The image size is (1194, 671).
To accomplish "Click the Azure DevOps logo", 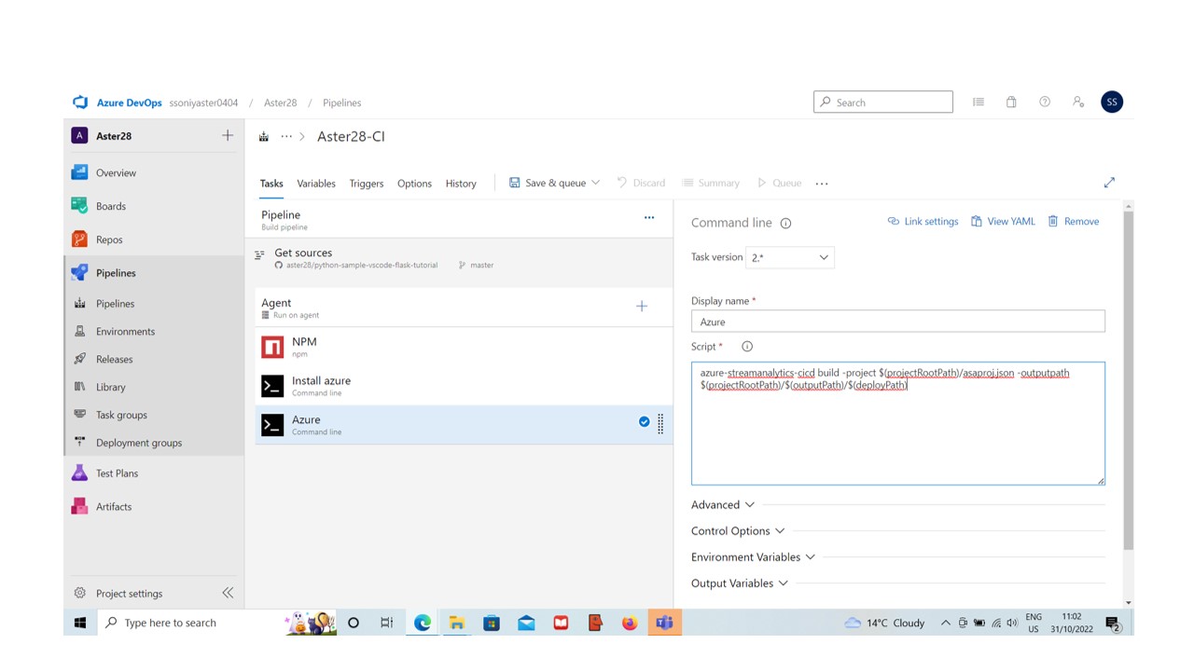I will (80, 103).
